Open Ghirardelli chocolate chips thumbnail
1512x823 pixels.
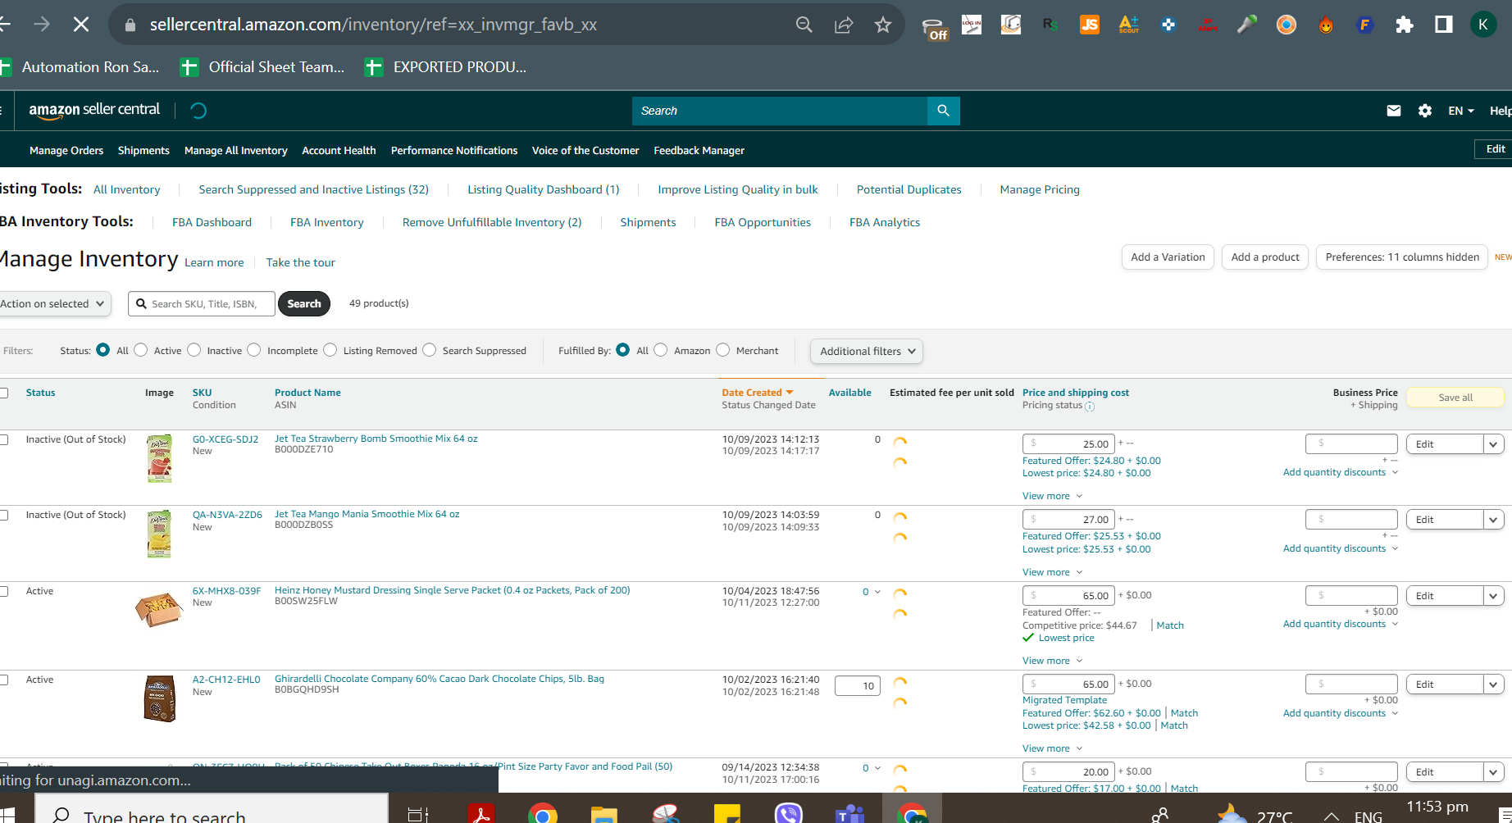(160, 698)
